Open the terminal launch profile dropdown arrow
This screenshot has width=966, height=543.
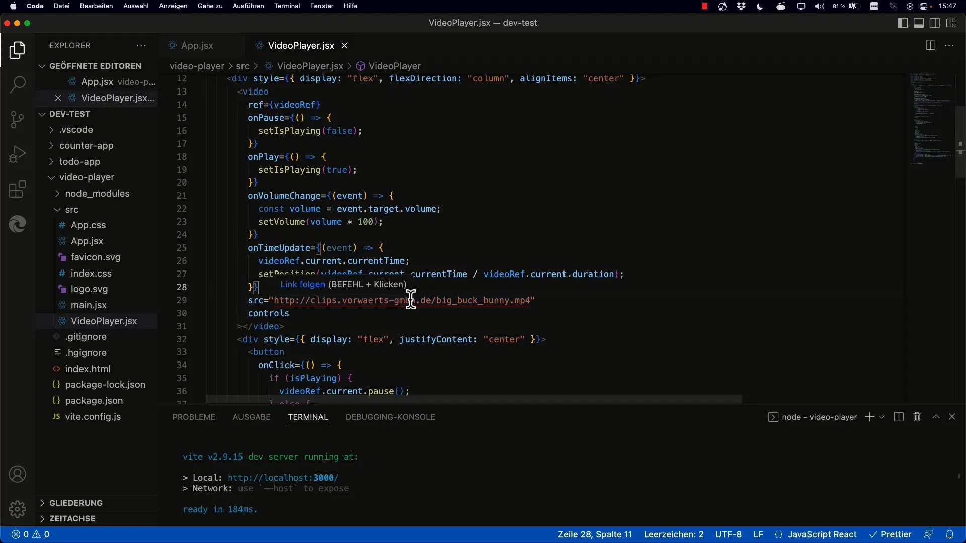pos(881,417)
